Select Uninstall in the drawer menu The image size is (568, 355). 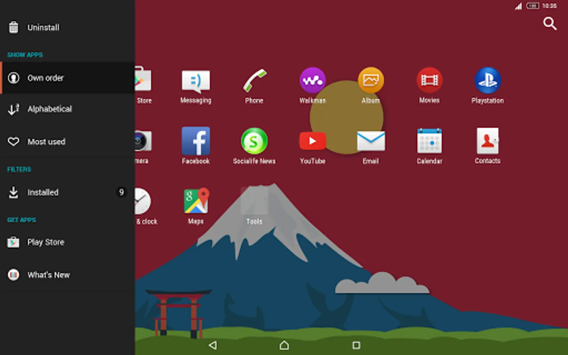click(x=67, y=28)
